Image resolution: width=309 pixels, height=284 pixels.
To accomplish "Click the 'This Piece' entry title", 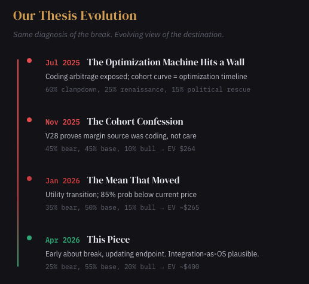I will (x=108, y=240).
